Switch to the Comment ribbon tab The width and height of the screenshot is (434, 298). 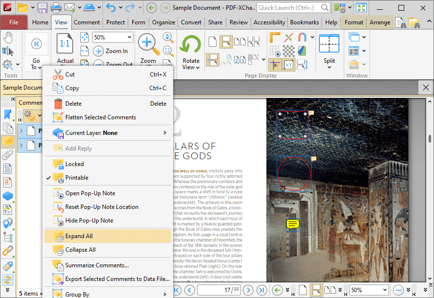(87, 22)
